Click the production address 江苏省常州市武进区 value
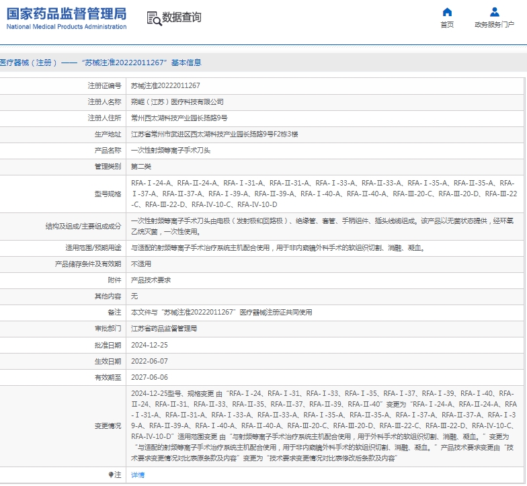527x486 pixels. (214, 134)
